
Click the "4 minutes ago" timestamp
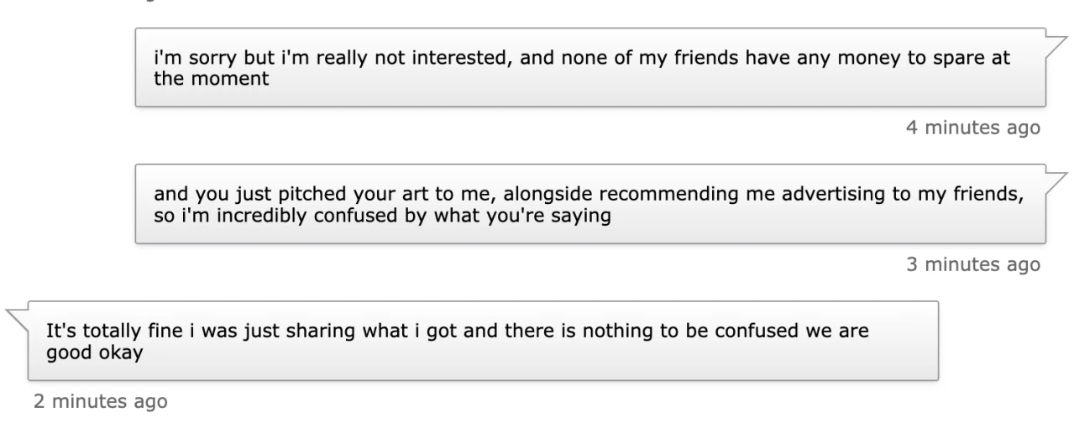pyautogui.click(x=972, y=128)
